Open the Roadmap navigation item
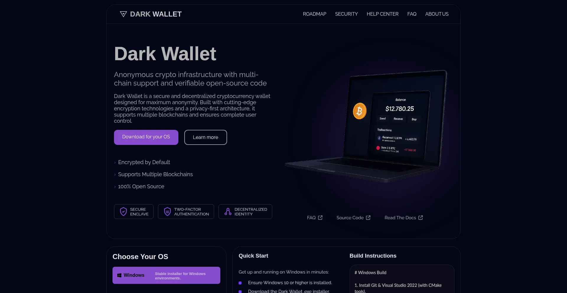567x293 pixels. (x=315, y=14)
